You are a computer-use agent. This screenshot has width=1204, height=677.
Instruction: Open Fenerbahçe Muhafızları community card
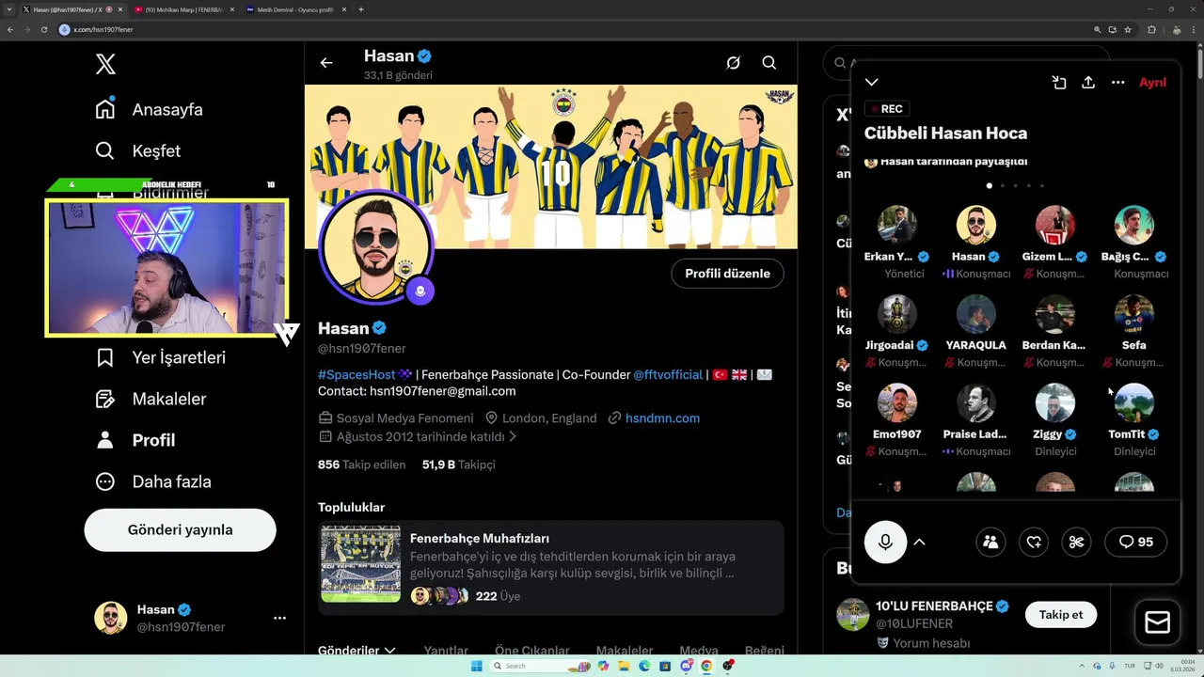[x=550, y=568]
